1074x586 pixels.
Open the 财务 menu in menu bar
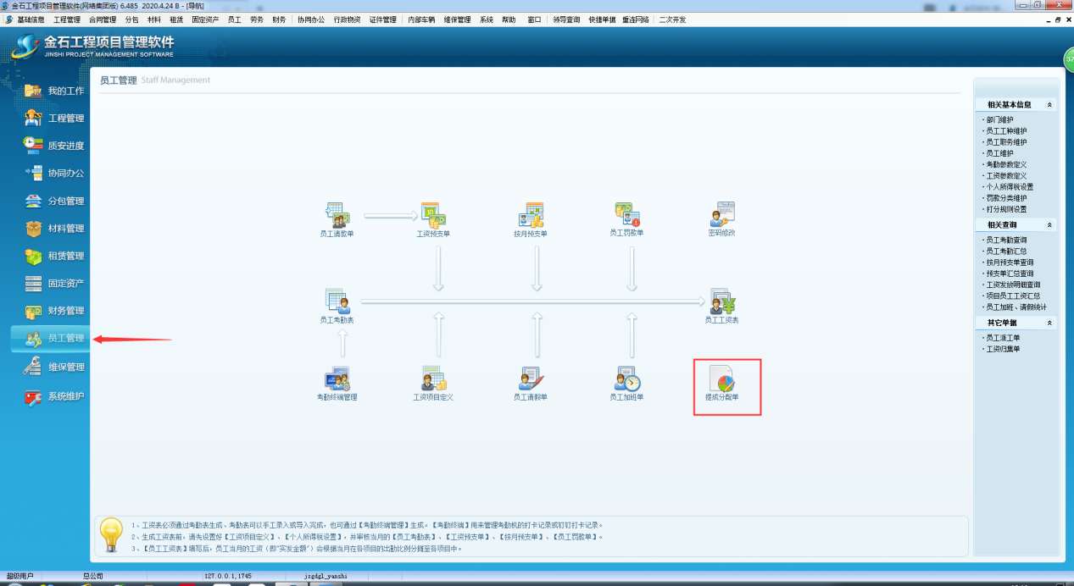pos(279,19)
